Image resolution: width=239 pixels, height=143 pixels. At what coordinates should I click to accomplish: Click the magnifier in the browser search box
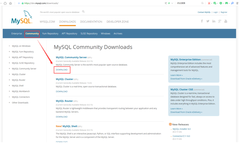202,3
